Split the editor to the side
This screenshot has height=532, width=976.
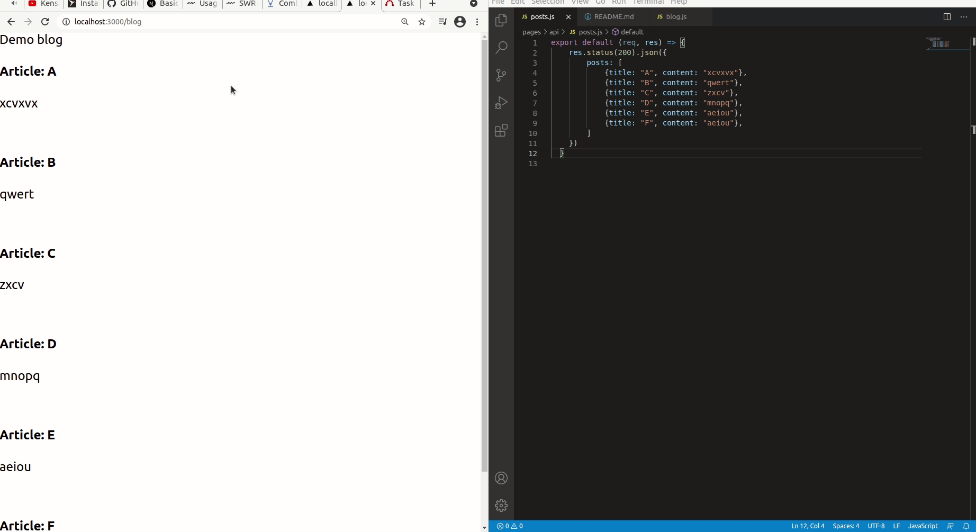tap(947, 16)
